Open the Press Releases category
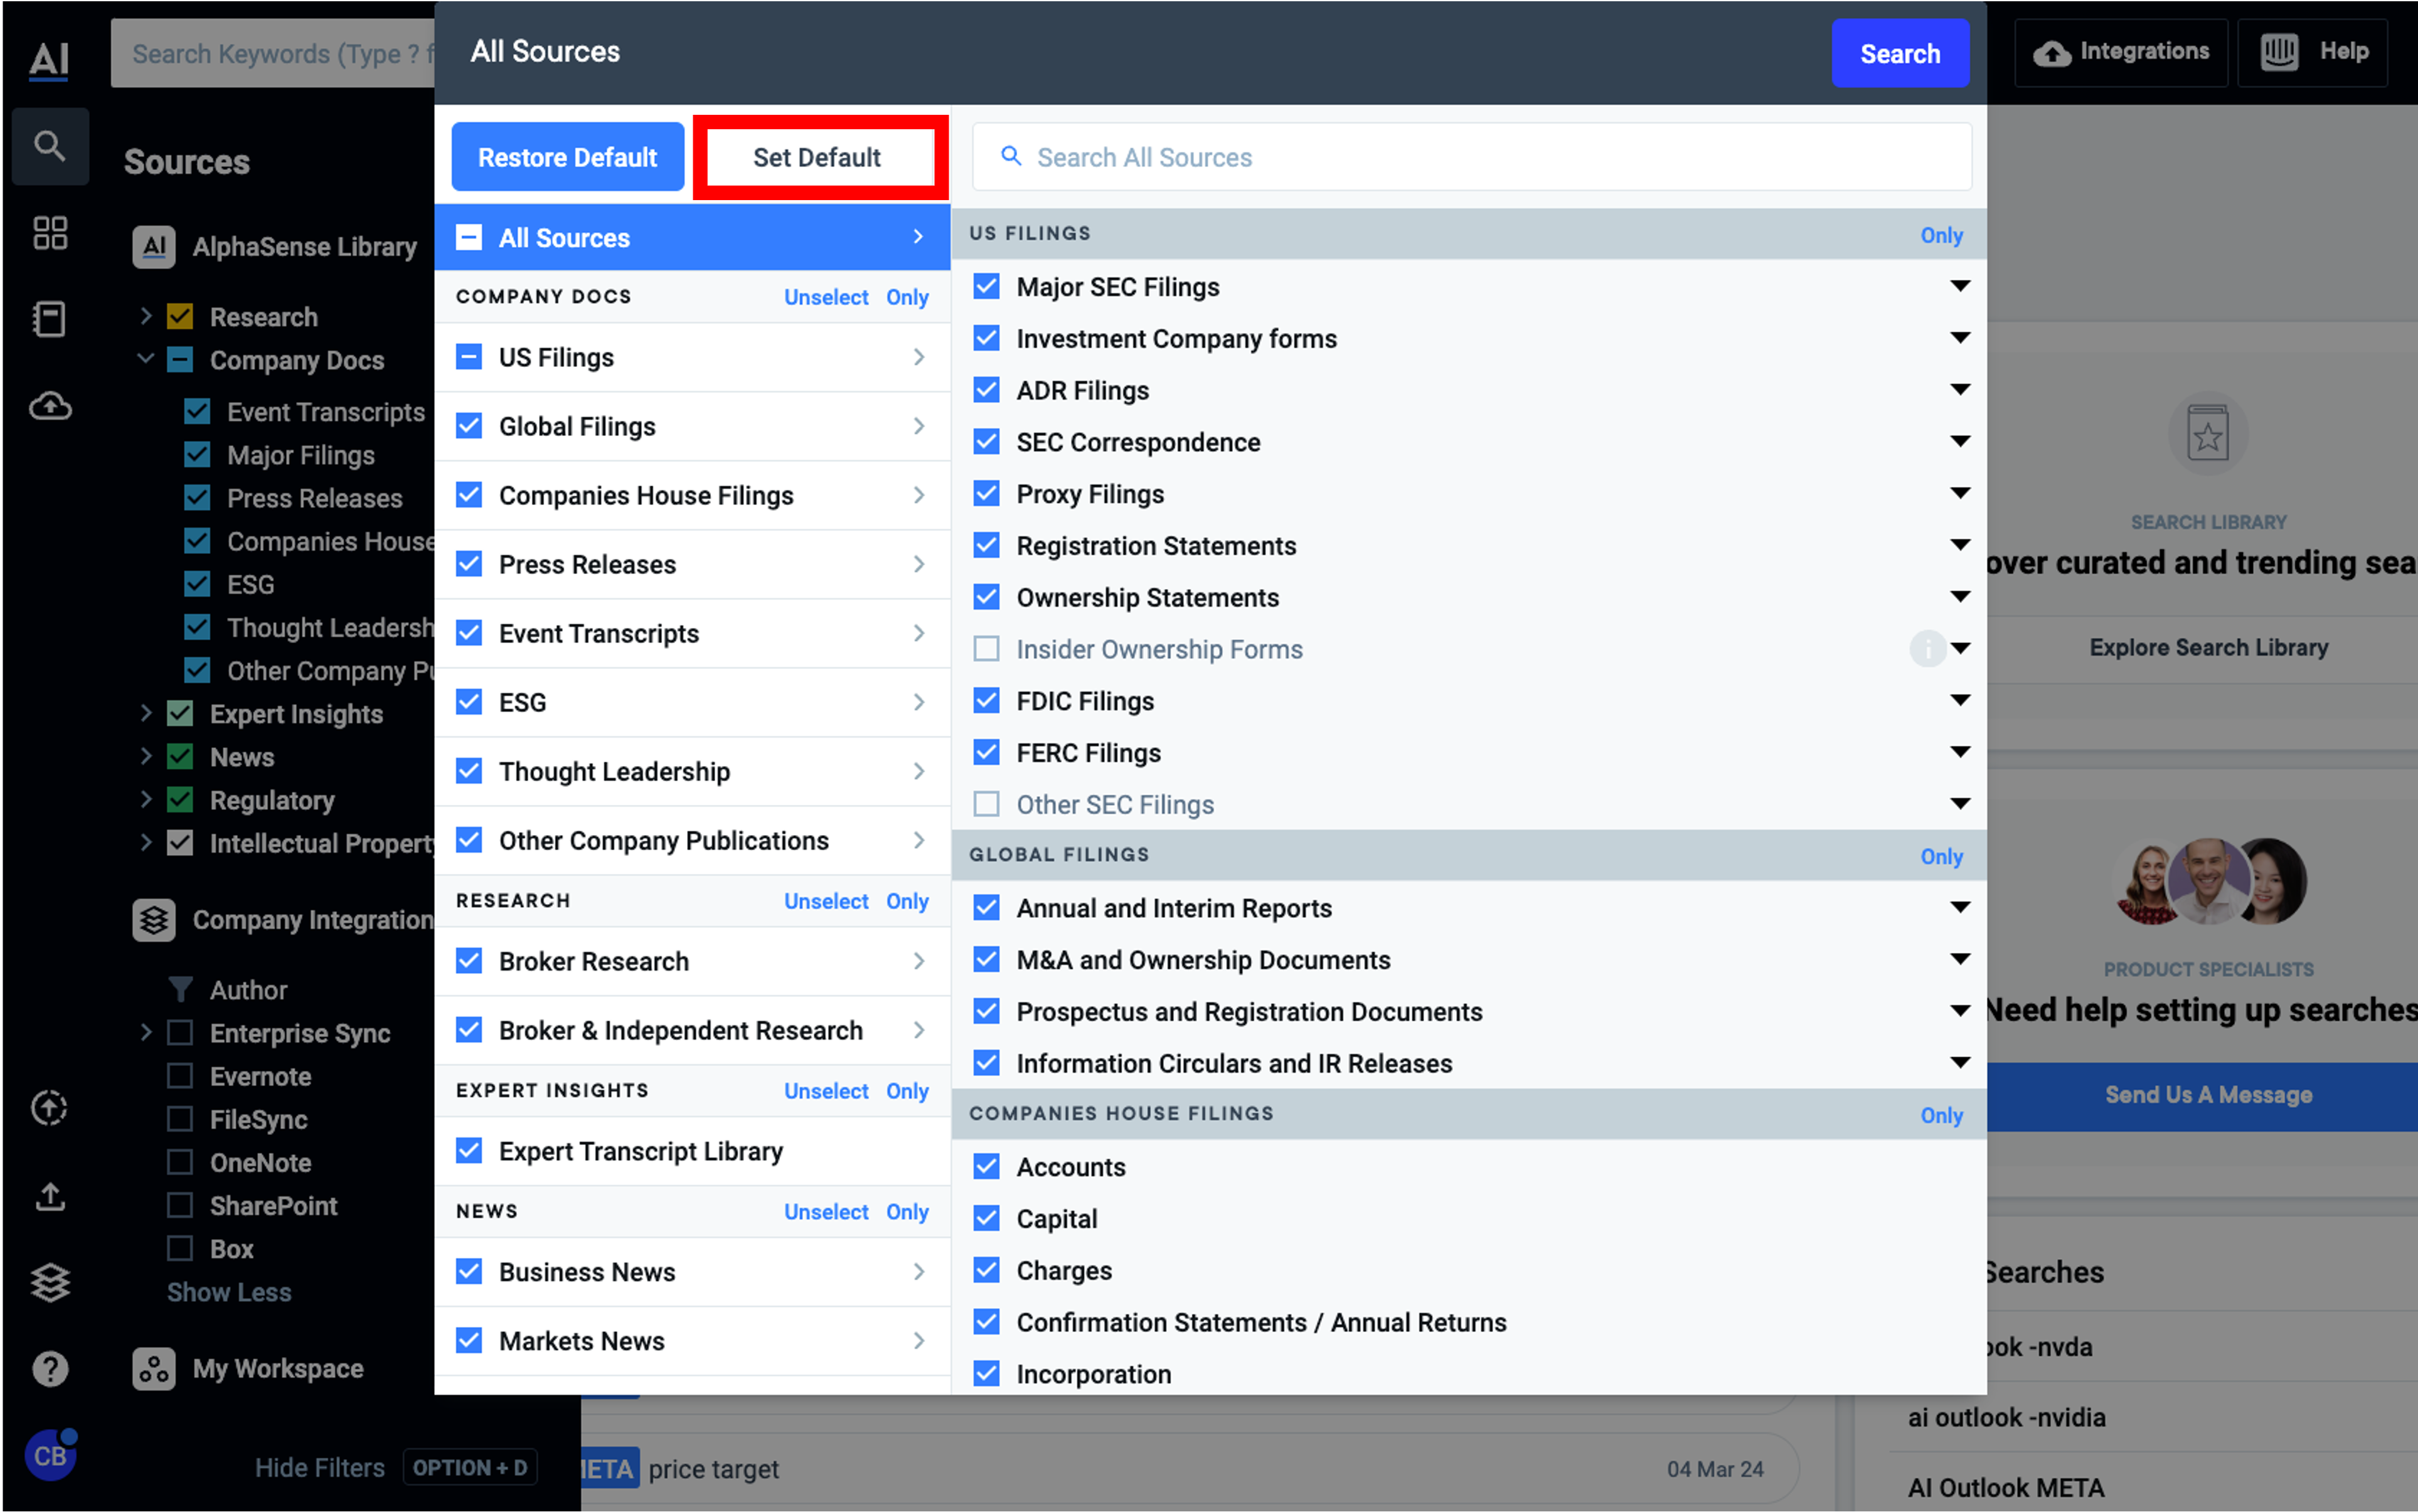Viewport: 2418px width, 1512px height. point(692,564)
